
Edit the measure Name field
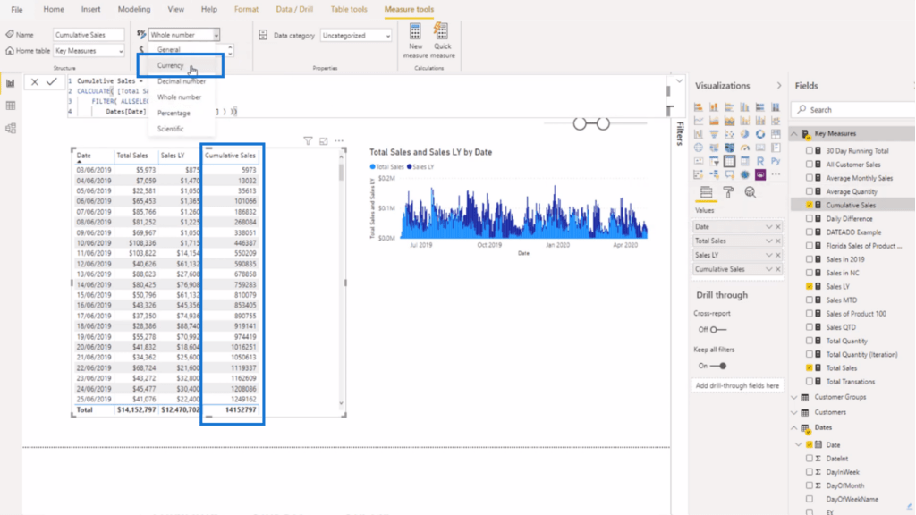[89, 35]
